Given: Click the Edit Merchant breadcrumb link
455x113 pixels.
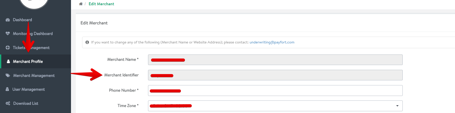Looking at the screenshot, I should pos(101,4).
